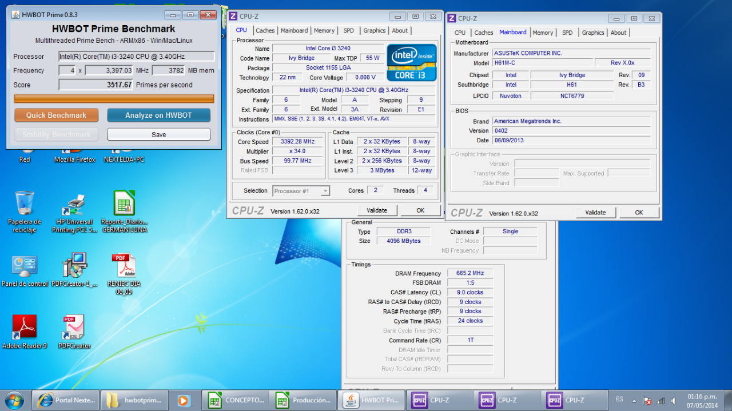Switch to the CONCEPTO... spreadsheet taskbar item
The height and width of the screenshot is (411, 732).
235,400
